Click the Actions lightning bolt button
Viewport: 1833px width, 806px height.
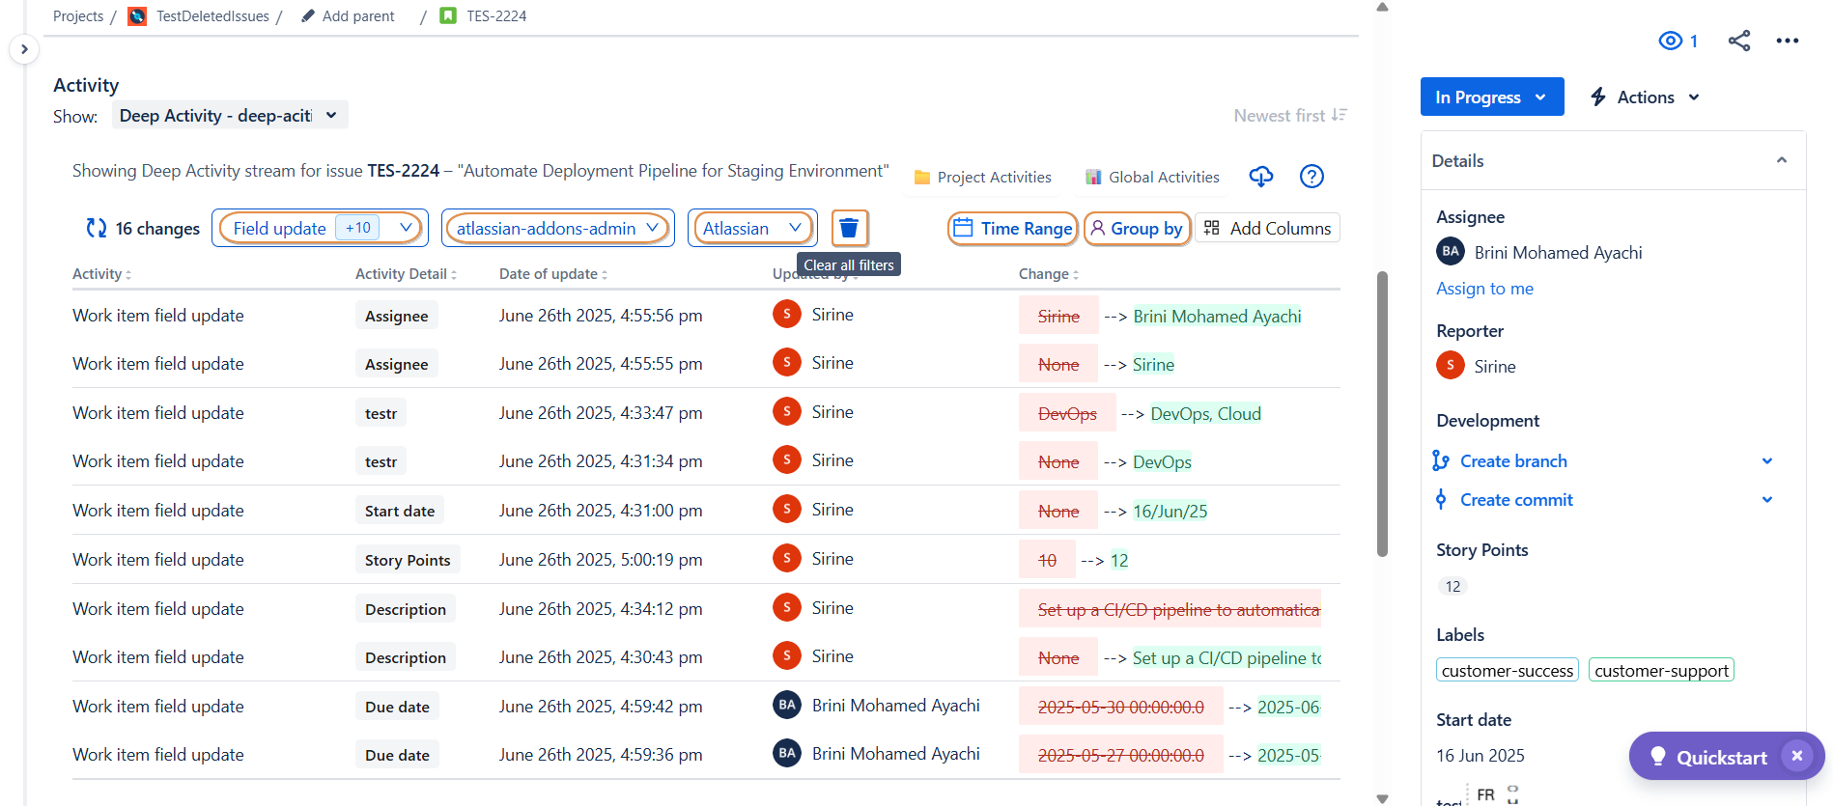click(1644, 97)
